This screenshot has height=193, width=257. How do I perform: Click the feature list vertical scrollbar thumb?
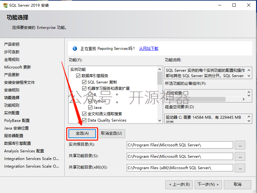[160, 78]
